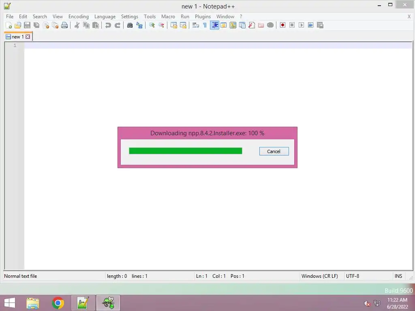Screen dimensions: 415x311
Task: Close the "new 1" tab with its X
Action: point(28,37)
